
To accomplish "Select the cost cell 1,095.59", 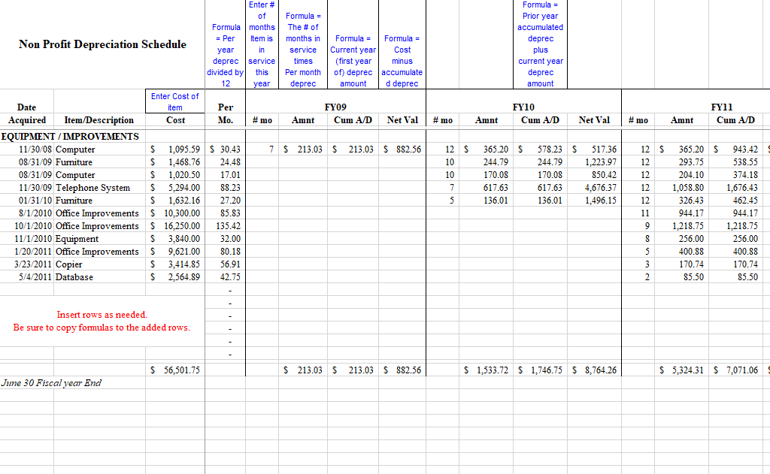I will [184, 149].
